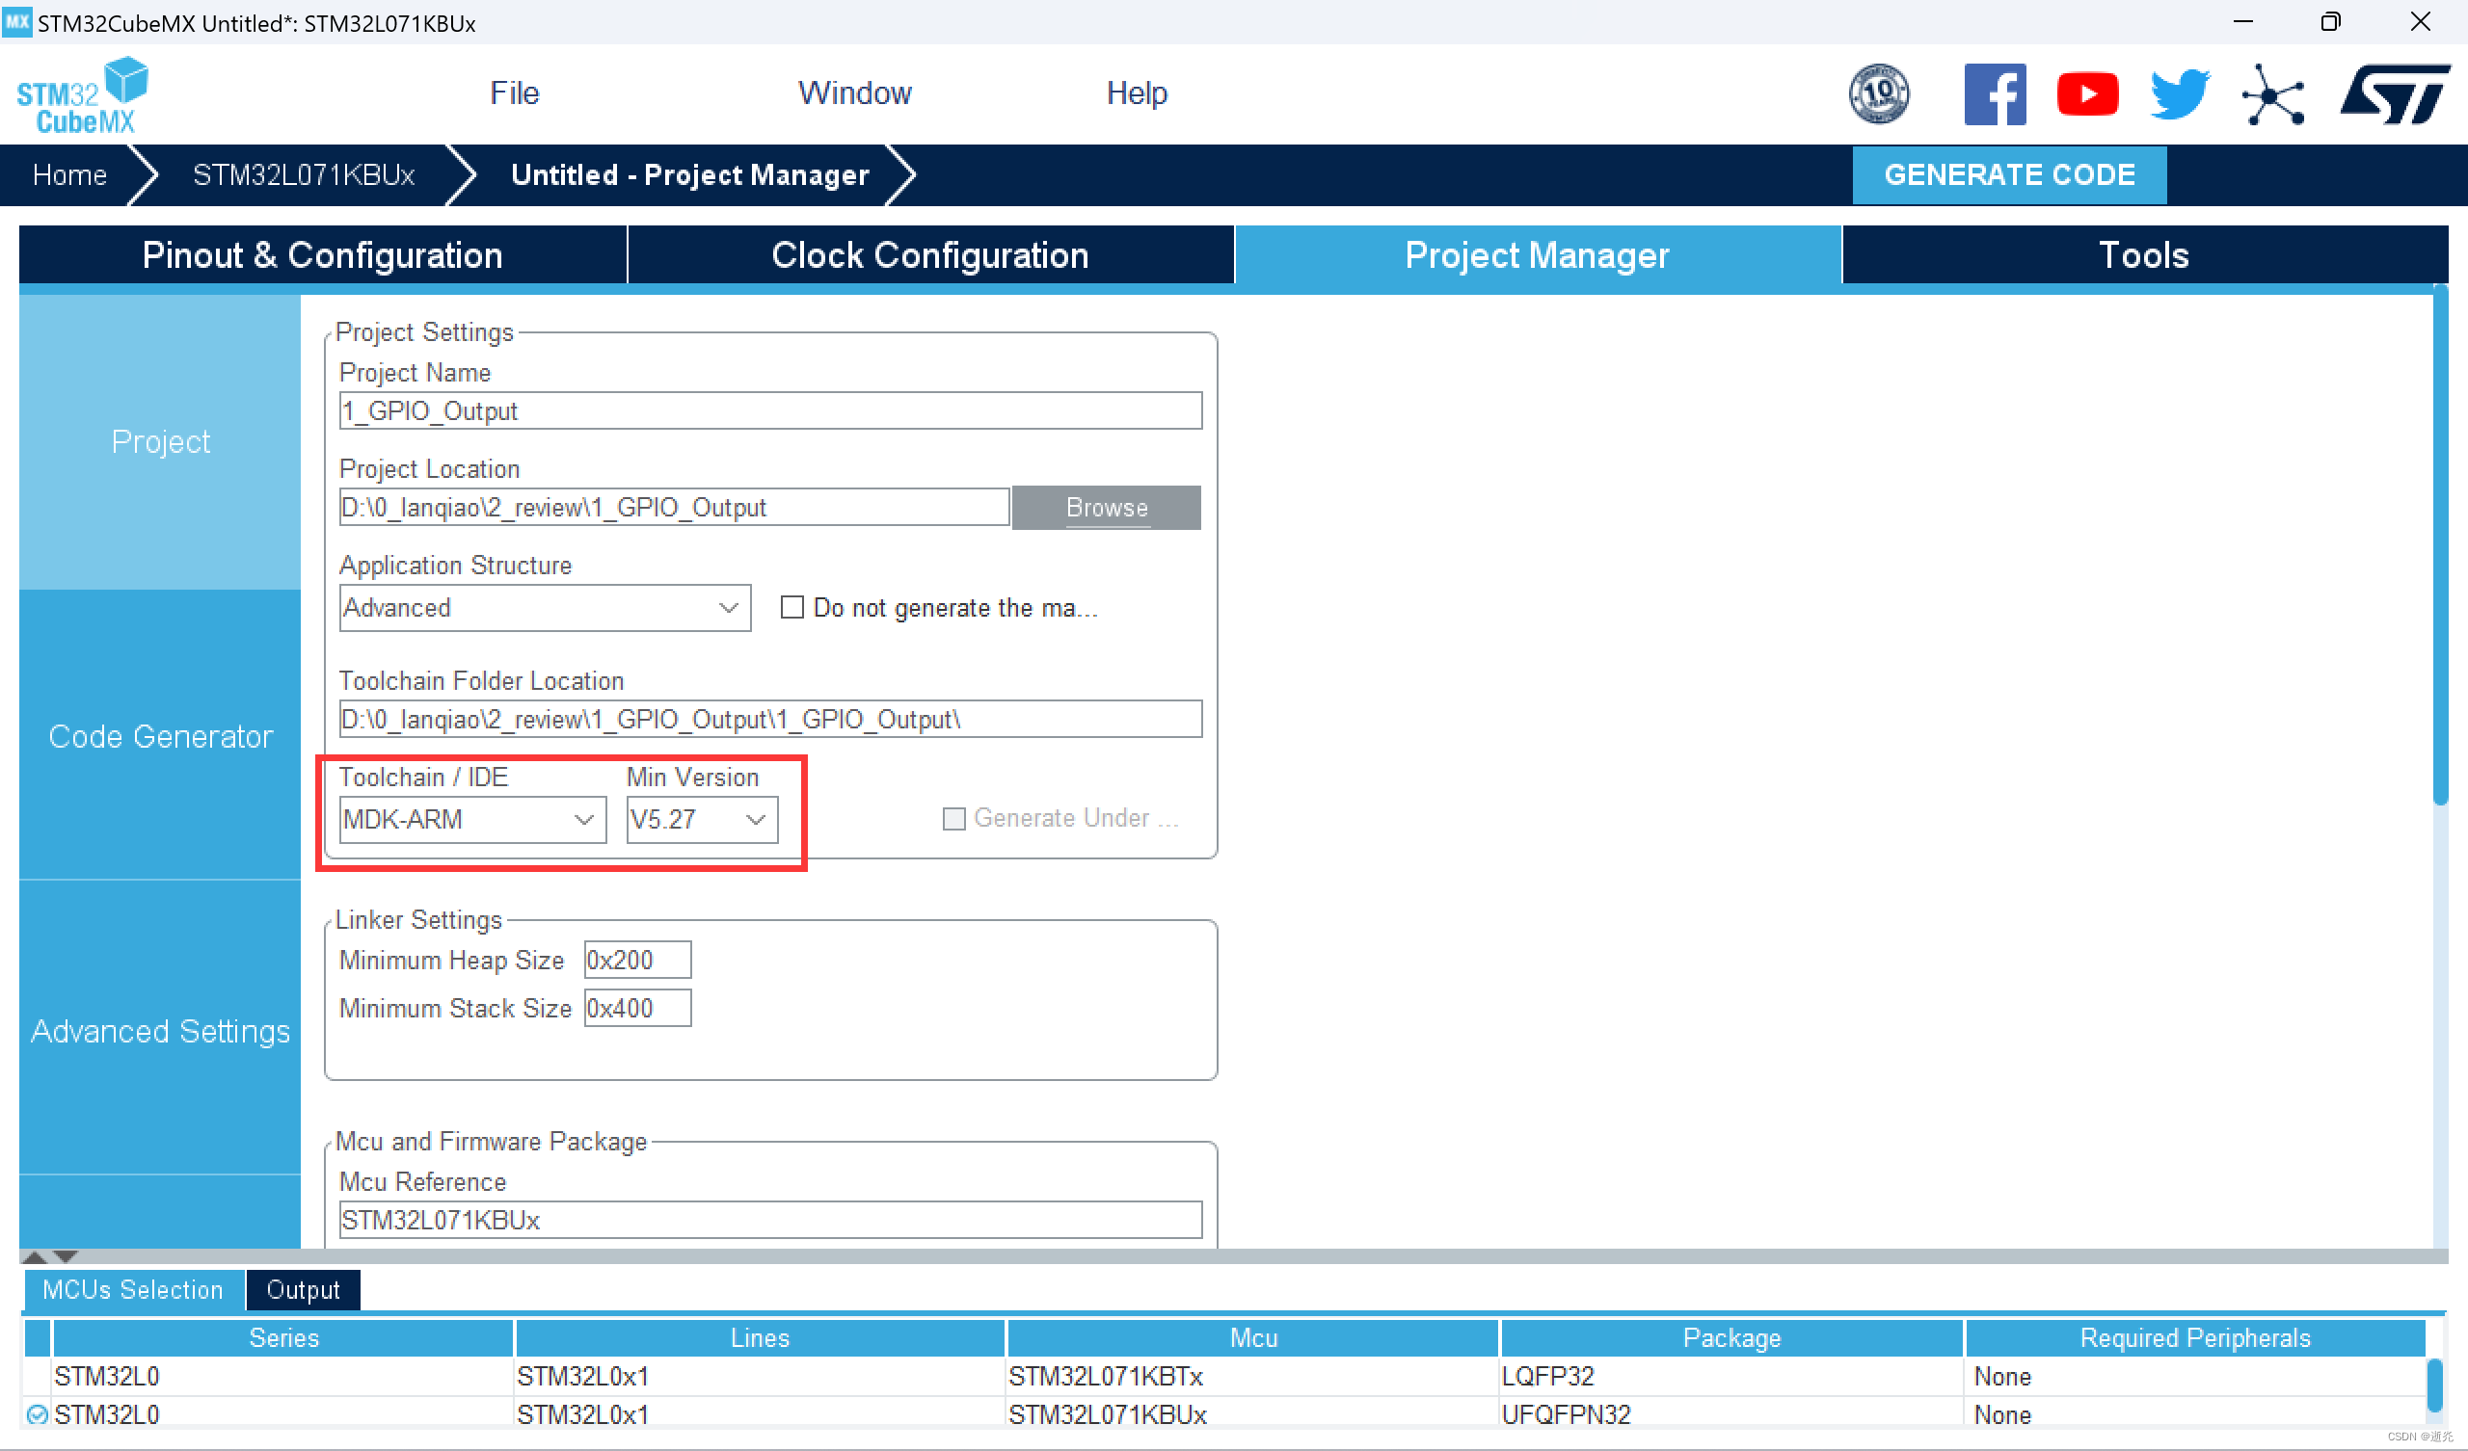This screenshot has height=1451, width=2468.
Task: Click the LQFP32 package cell
Action: tap(1730, 1376)
